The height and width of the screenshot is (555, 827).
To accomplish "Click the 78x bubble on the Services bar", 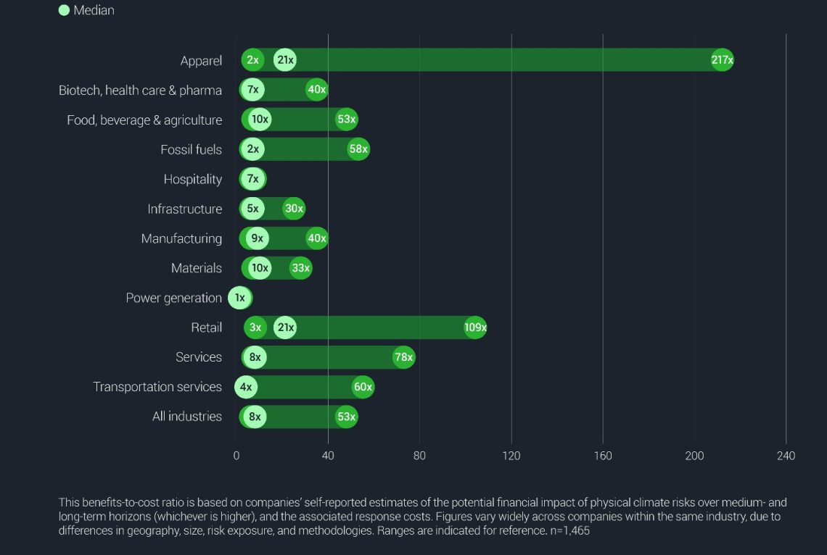I will click(403, 357).
